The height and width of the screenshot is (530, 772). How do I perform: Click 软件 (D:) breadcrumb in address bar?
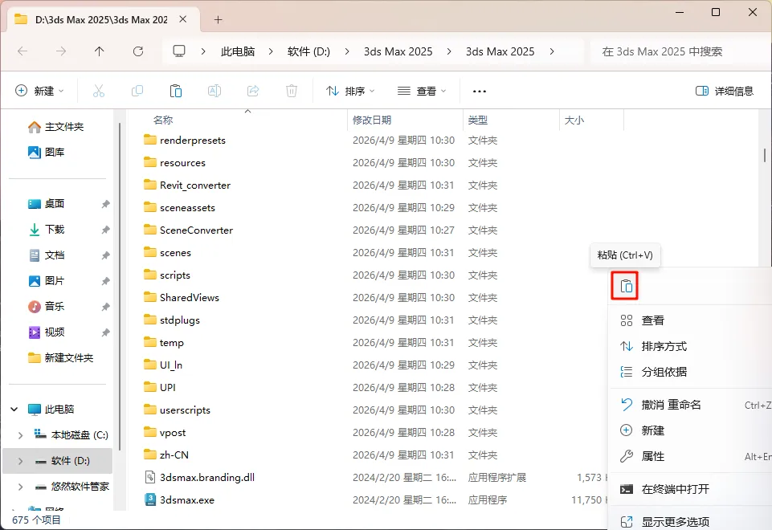pyautogui.click(x=308, y=51)
